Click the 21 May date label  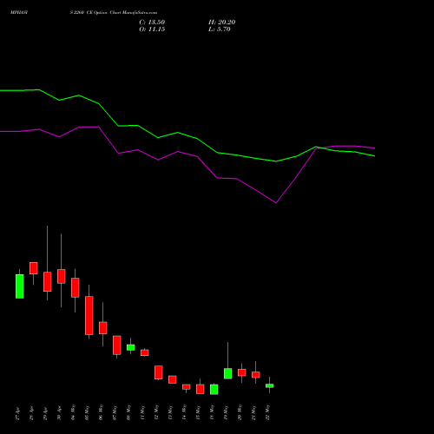click(x=253, y=412)
